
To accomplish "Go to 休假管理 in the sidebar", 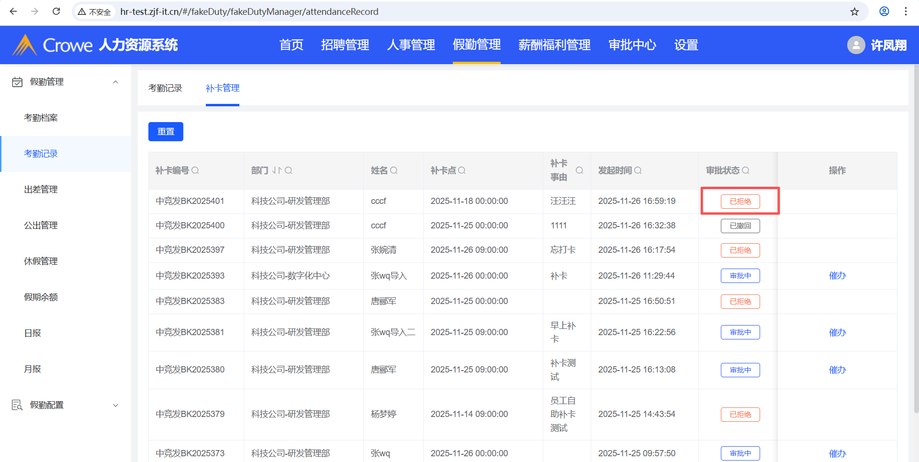I will (41, 261).
